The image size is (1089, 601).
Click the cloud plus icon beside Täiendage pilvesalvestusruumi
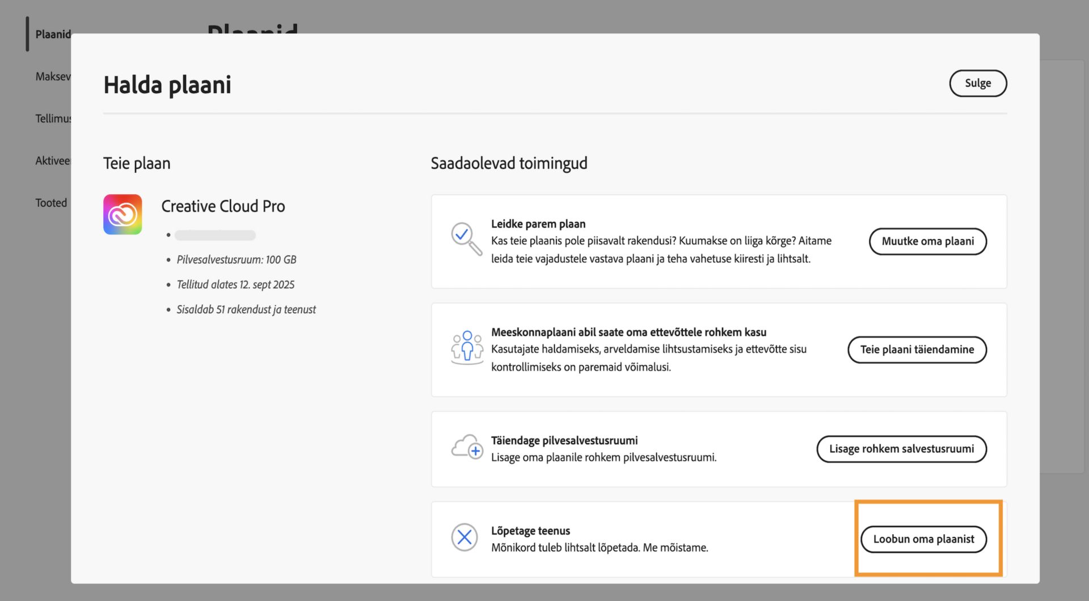[467, 447]
